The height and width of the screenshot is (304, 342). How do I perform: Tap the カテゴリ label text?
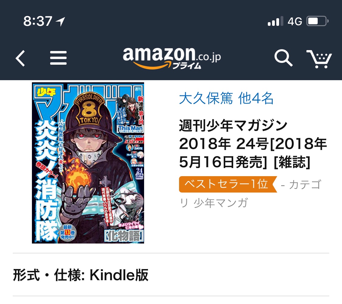tap(305, 185)
